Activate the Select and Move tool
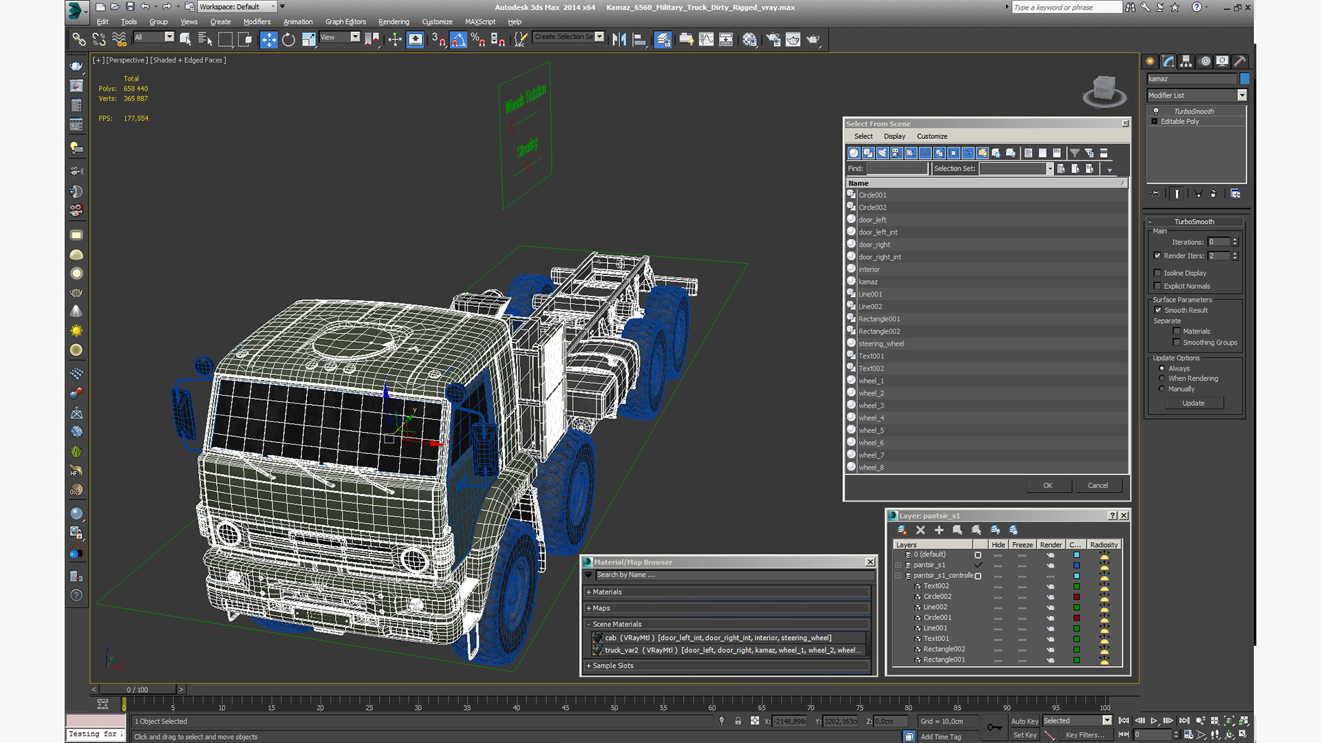The width and height of the screenshot is (1321, 743). 269,40
